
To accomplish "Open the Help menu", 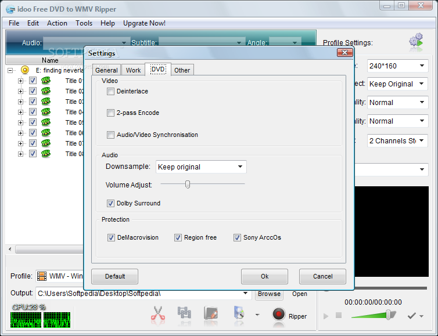I will 107,23.
